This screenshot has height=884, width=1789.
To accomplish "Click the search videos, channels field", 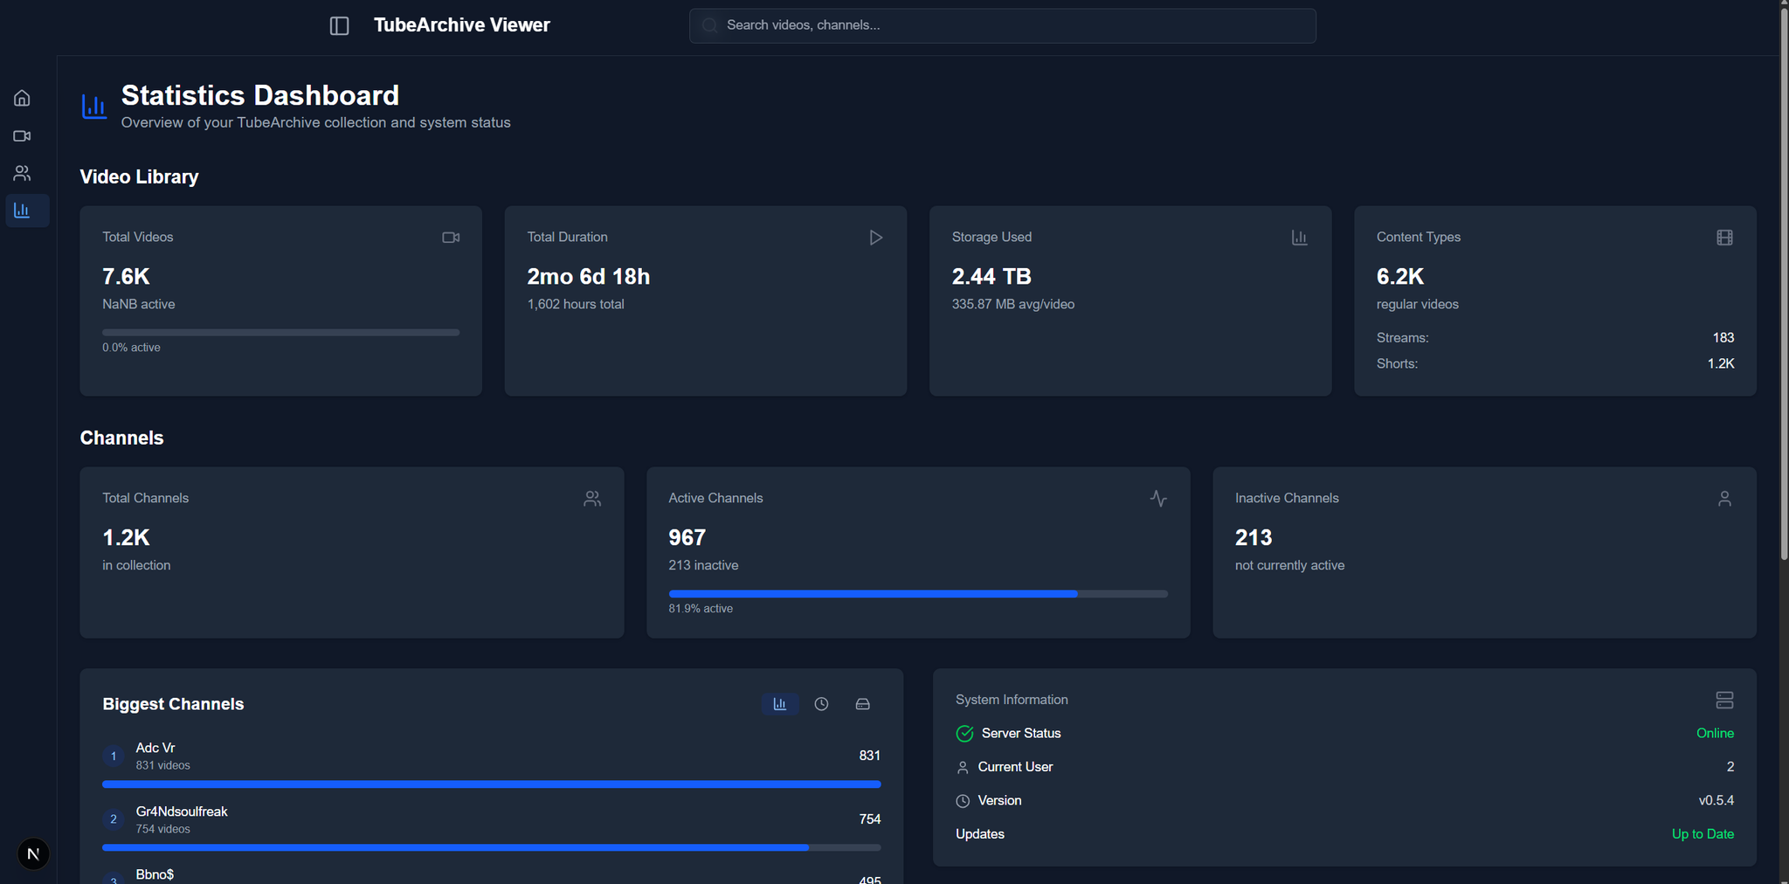I will click(1003, 25).
